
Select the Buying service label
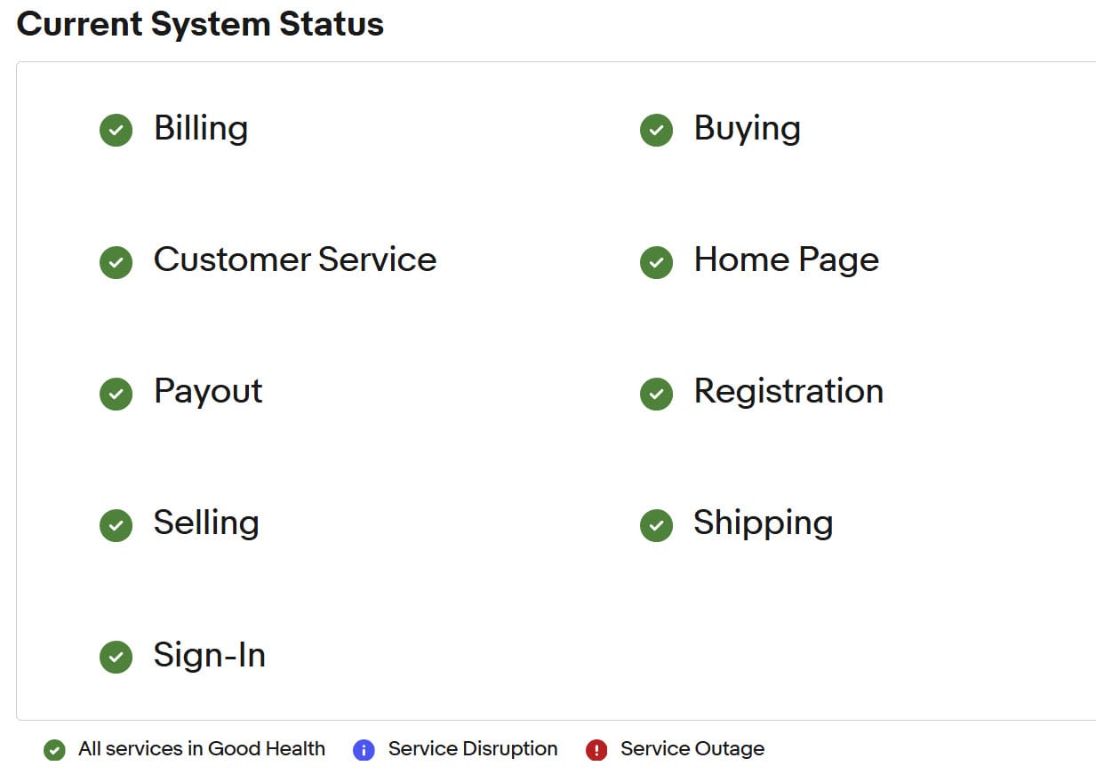tap(747, 128)
